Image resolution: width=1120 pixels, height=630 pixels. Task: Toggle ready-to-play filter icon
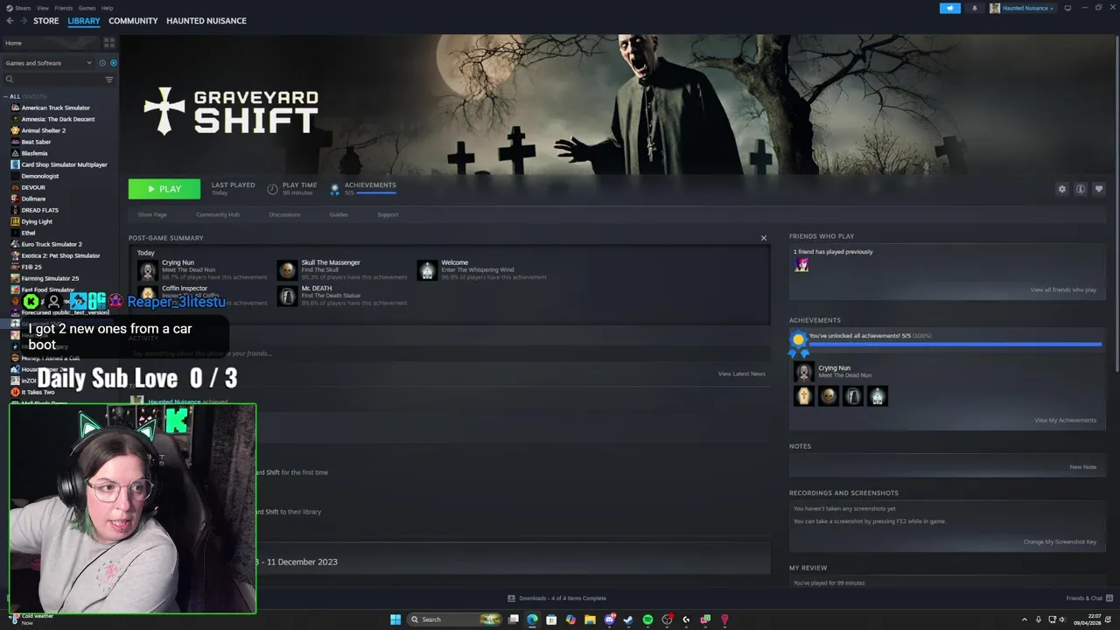point(114,63)
